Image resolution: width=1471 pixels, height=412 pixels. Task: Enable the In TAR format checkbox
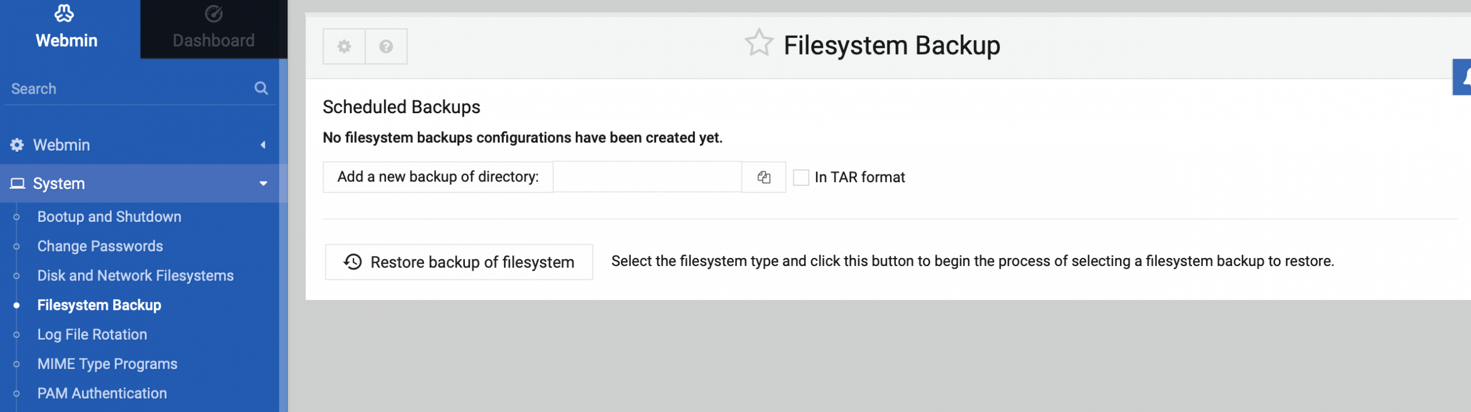pos(801,177)
